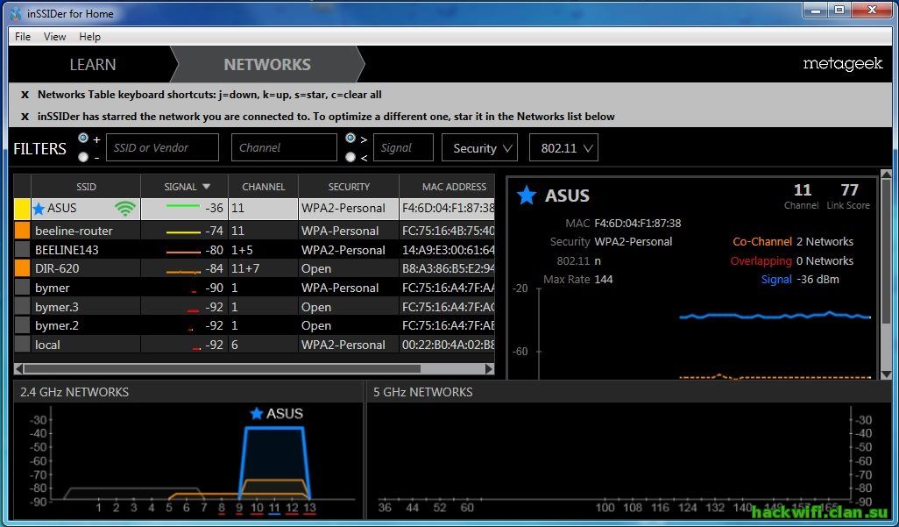Click the green Wi-Fi connected icon beside ASUS
899x527 pixels.
[125, 209]
